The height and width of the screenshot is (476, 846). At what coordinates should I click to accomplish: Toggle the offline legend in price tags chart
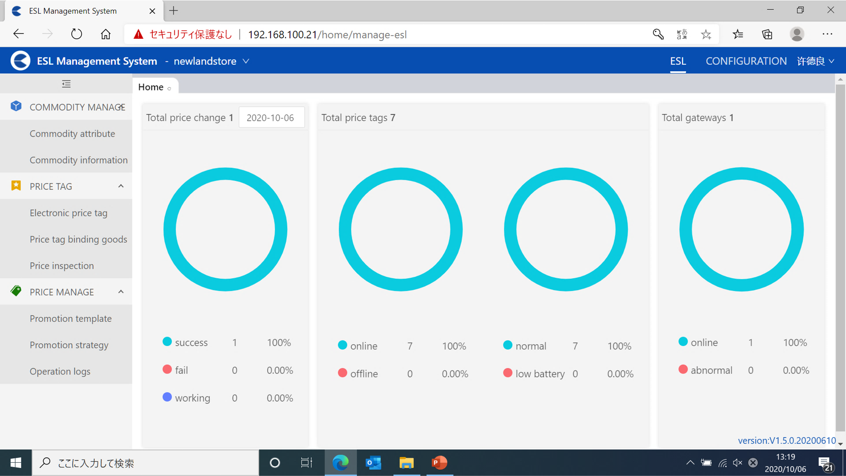click(358, 374)
